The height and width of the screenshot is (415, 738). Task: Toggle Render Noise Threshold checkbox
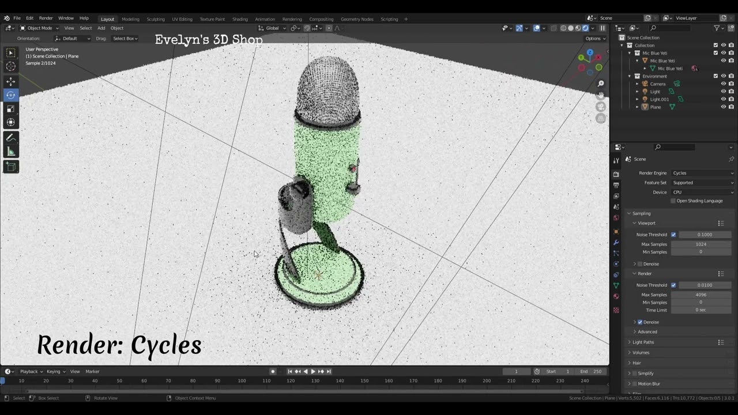point(673,285)
